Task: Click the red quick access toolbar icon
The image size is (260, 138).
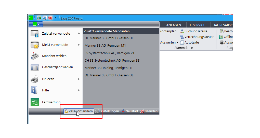Action: (x=50, y=18)
